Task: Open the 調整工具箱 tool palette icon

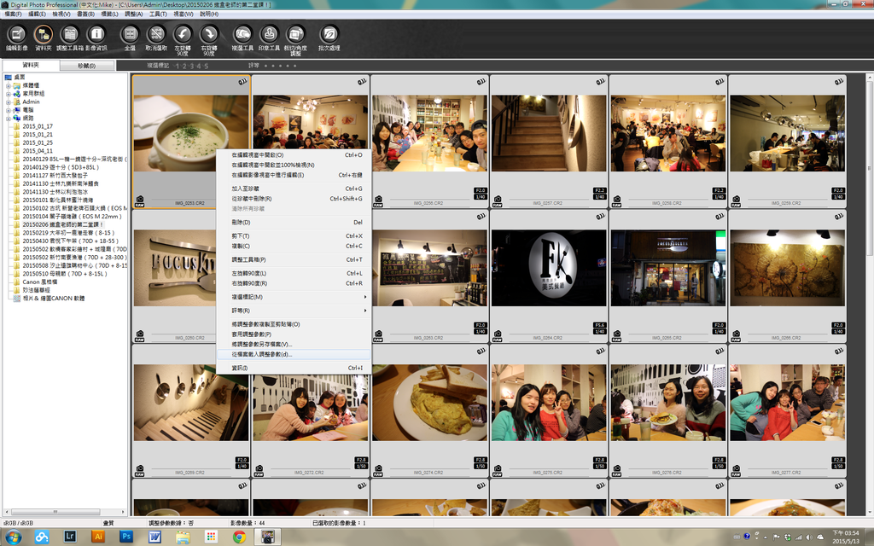Action: pos(70,36)
